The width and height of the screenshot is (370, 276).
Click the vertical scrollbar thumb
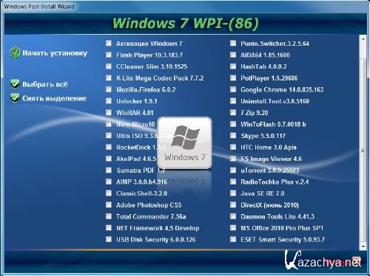click(x=363, y=151)
